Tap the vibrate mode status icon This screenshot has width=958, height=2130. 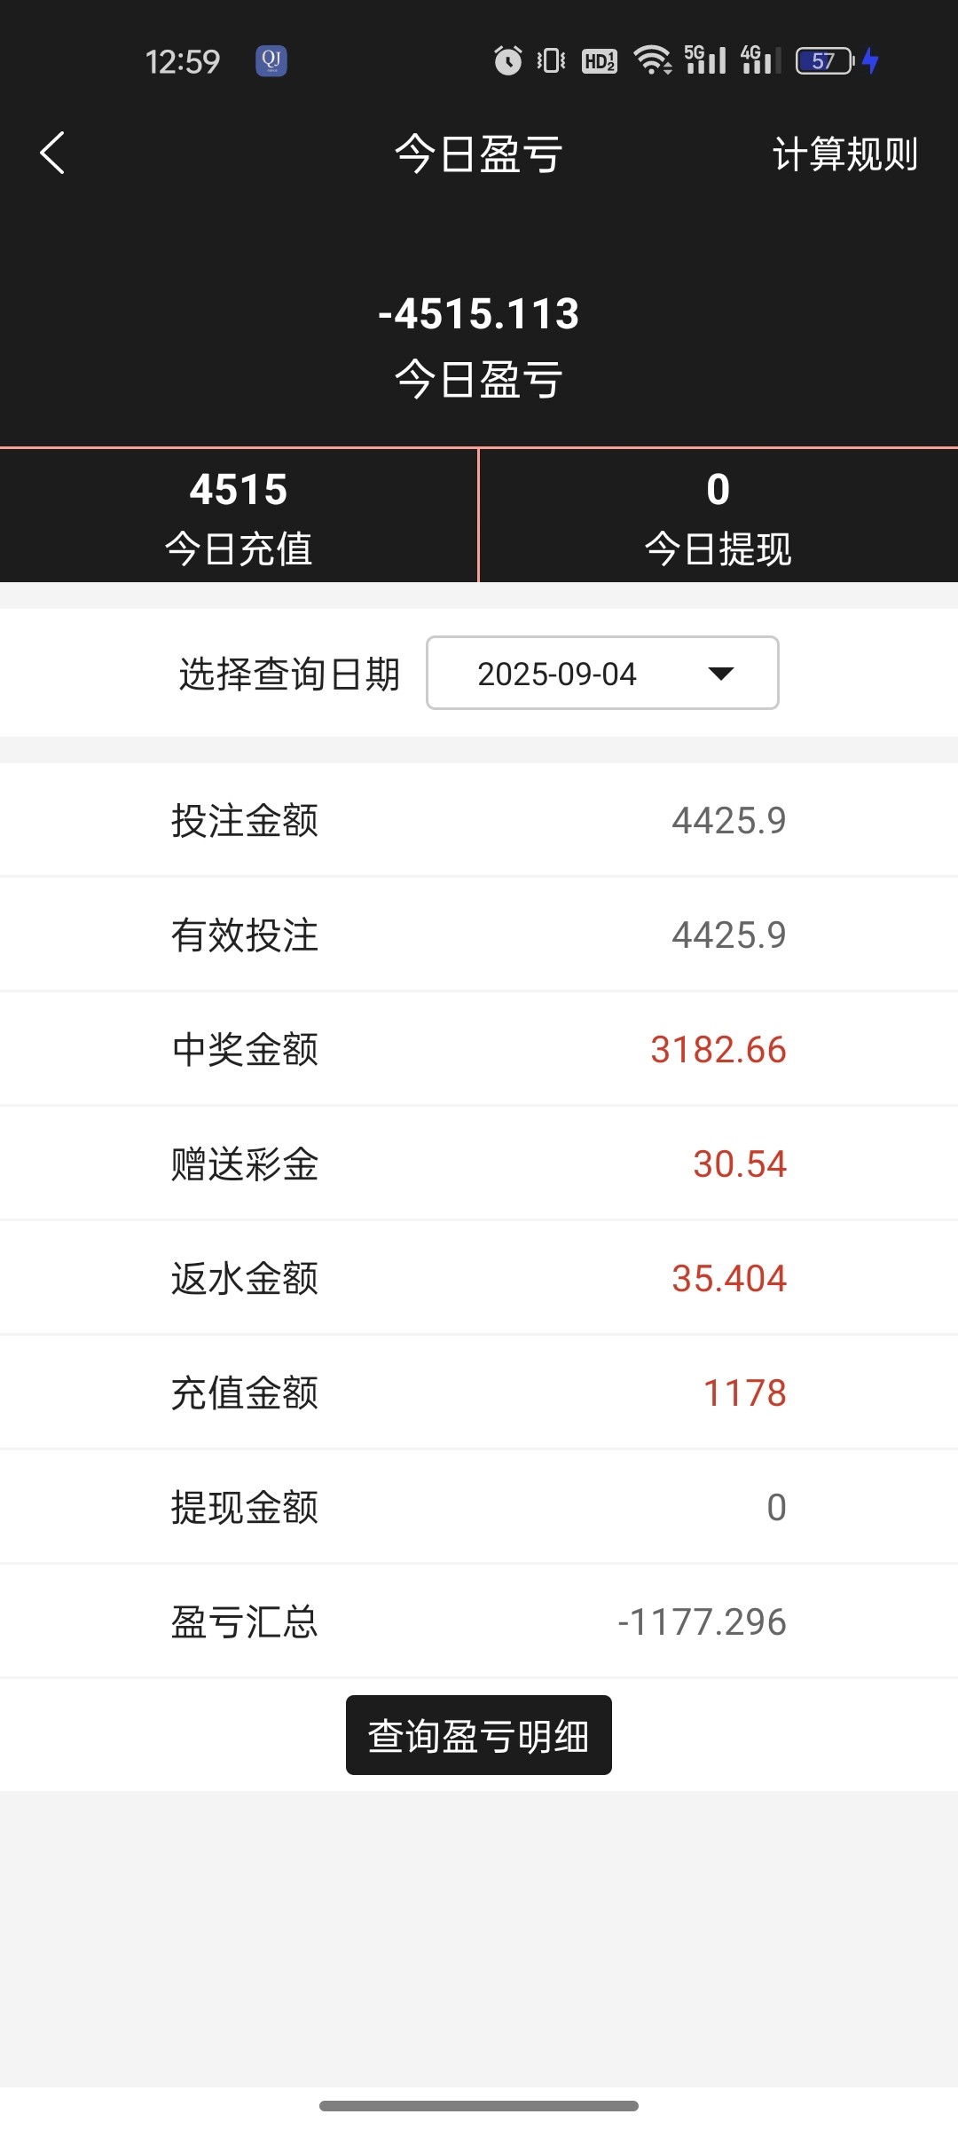(551, 60)
